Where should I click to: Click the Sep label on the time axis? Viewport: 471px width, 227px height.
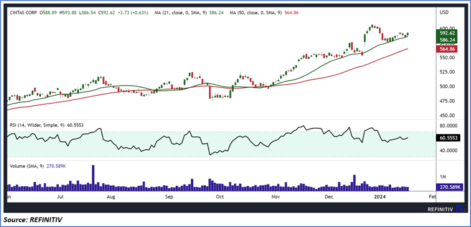point(169,197)
